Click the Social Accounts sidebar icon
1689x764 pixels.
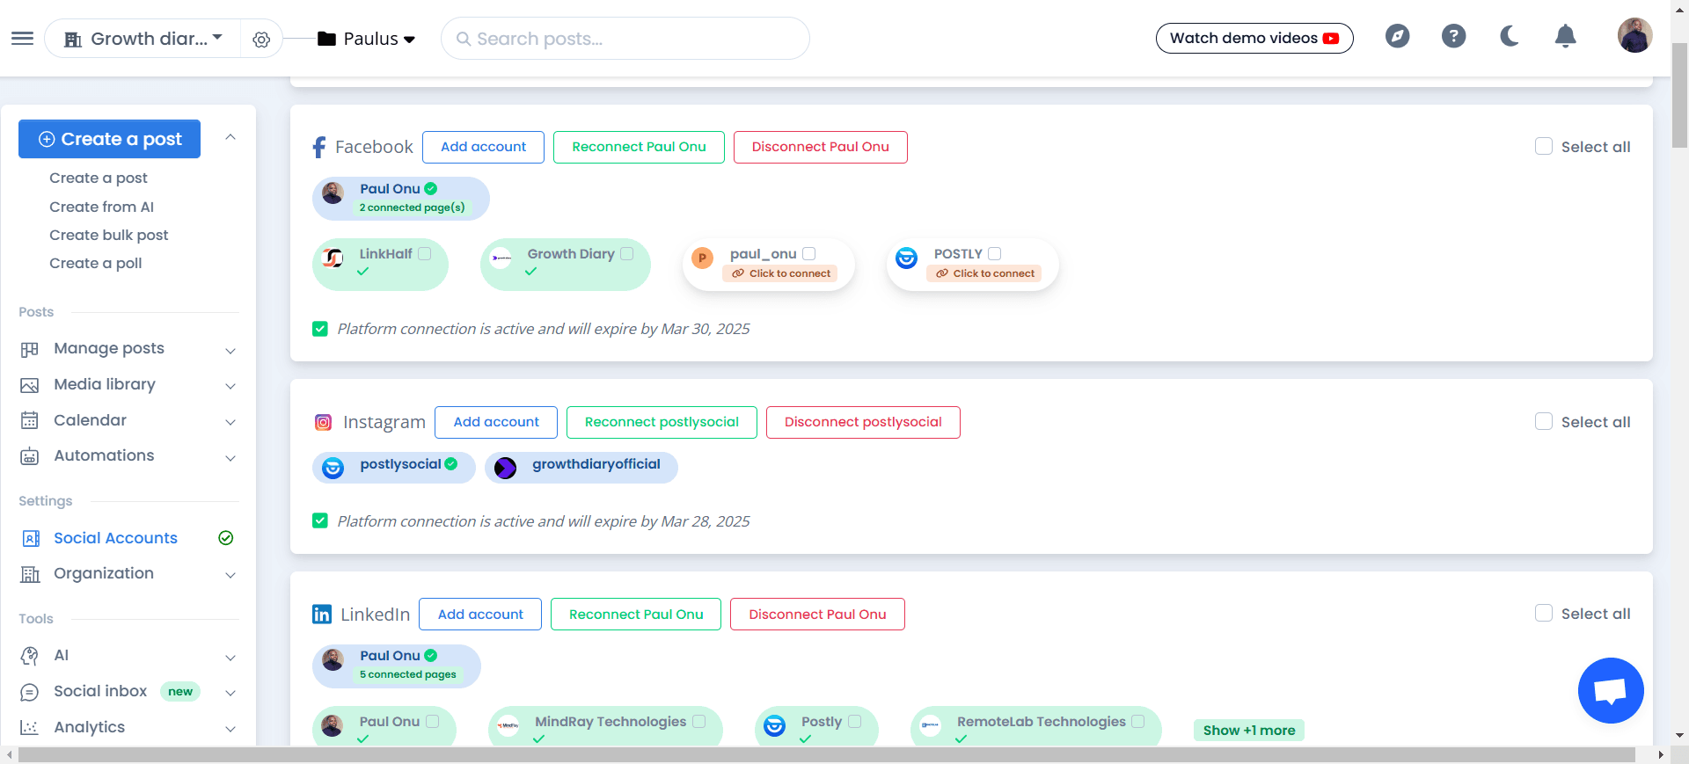pos(31,538)
